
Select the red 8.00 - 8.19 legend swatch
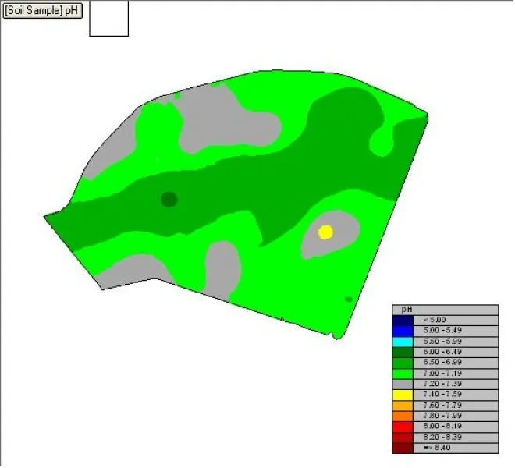pyautogui.click(x=403, y=427)
